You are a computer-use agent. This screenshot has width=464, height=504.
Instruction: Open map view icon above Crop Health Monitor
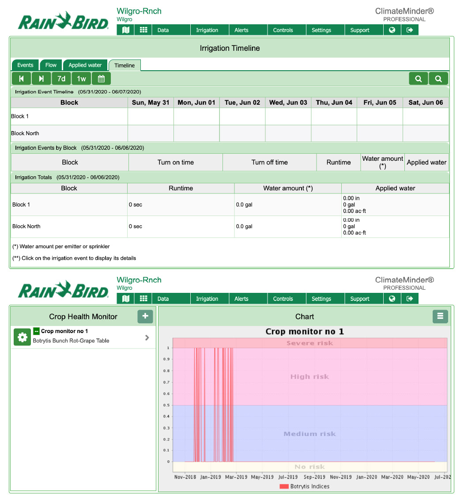click(126, 299)
